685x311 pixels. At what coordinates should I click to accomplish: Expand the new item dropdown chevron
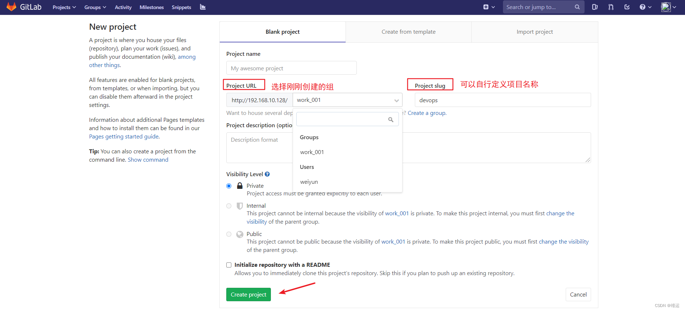493,7
